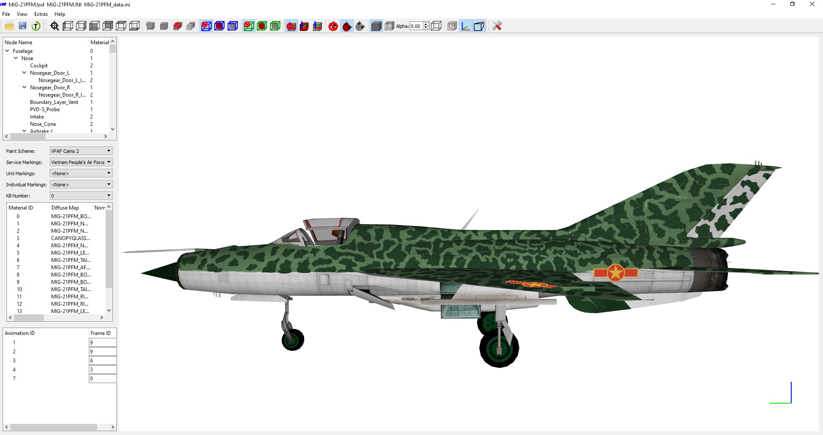This screenshot has width=823, height=435.
Task: Click the gray sparkle blob icon
Action: pos(360,26)
